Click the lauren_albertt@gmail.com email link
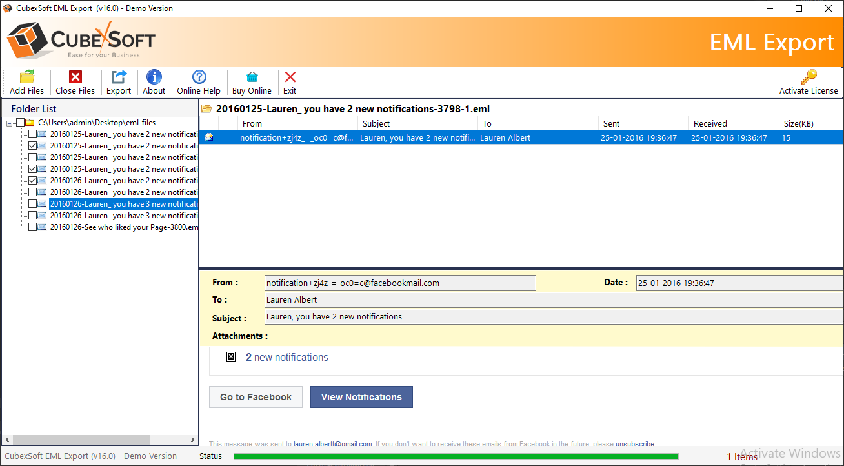This screenshot has width=844, height=466. coord(333,444)
